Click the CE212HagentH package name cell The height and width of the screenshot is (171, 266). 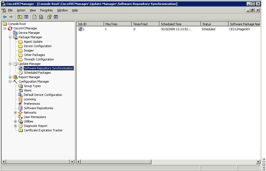click(x=239, y=29)
